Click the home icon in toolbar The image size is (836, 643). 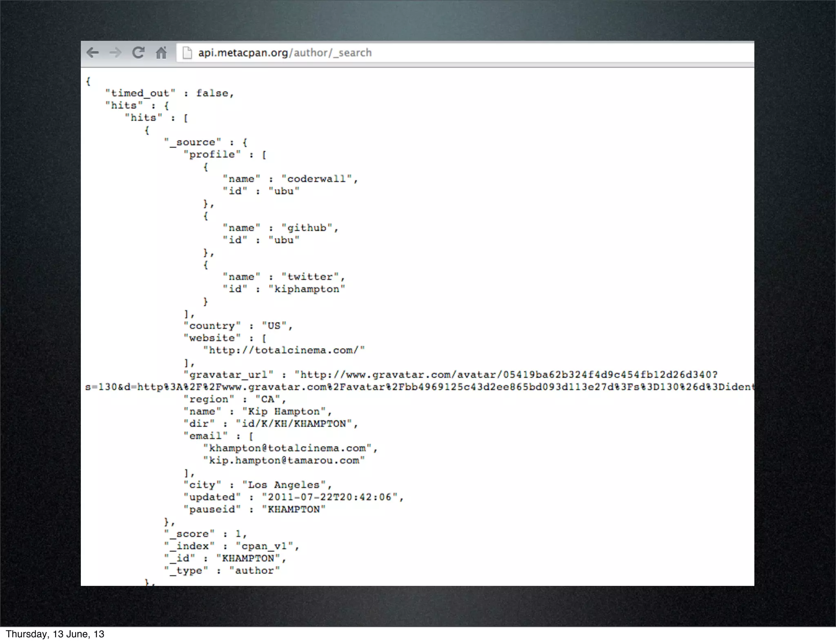click(161, 53)
